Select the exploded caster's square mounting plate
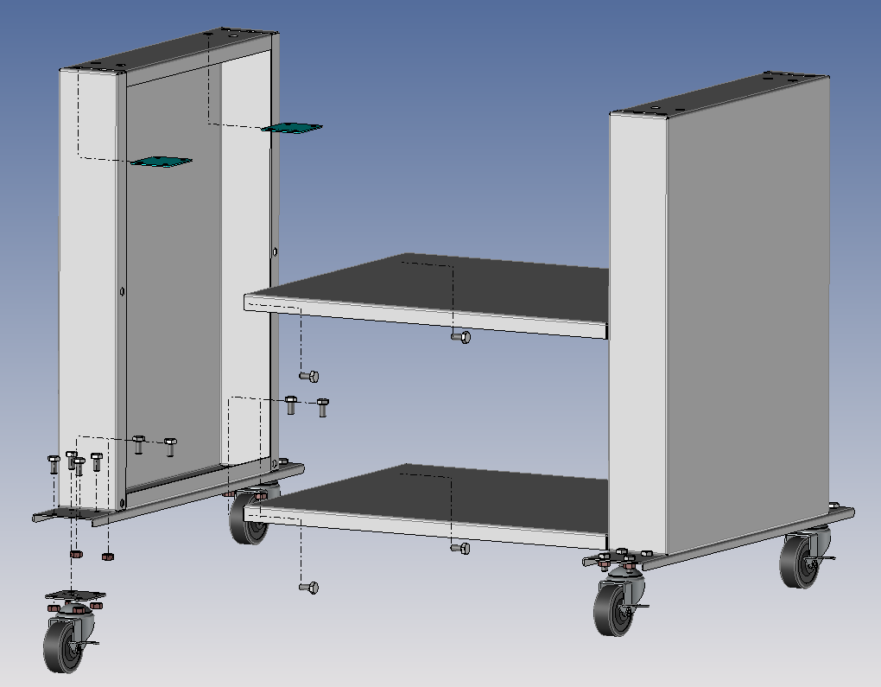 coord(75,595)
